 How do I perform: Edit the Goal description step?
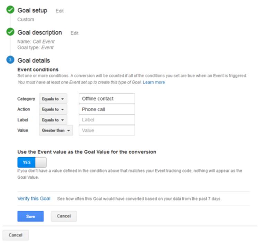(x=74, y=33)
